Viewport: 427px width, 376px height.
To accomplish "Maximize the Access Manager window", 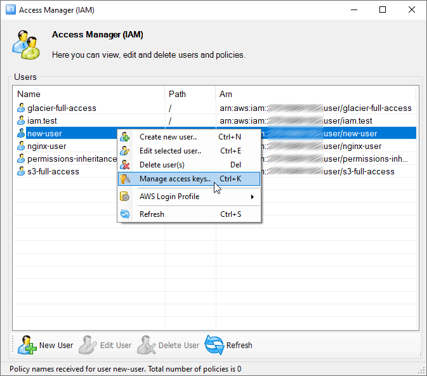I will click(383, 10).
